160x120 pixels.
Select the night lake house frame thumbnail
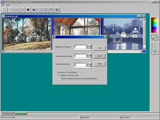tap(123, 34)
